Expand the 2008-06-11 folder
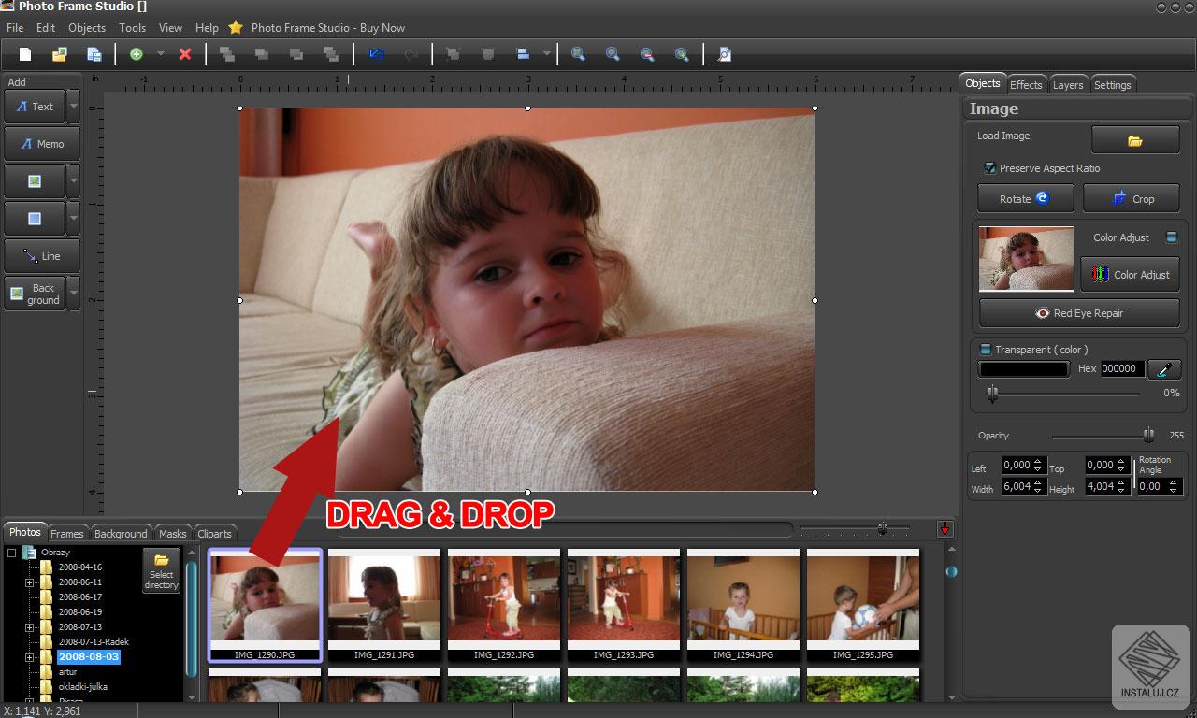 click(30, 582)
